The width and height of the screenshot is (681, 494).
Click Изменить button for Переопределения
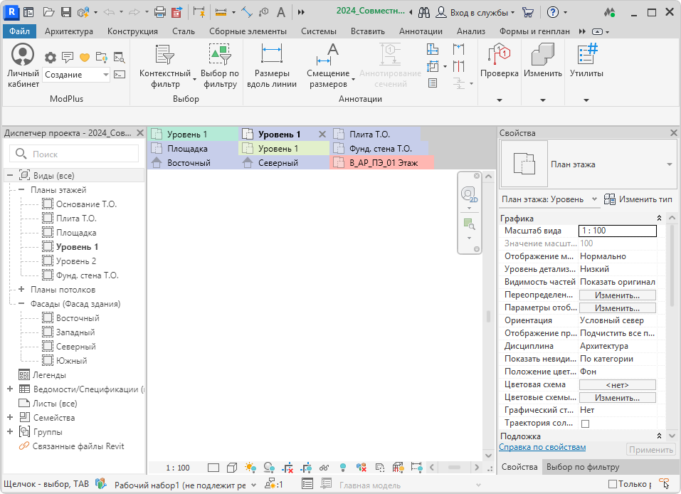pos(617,295)
